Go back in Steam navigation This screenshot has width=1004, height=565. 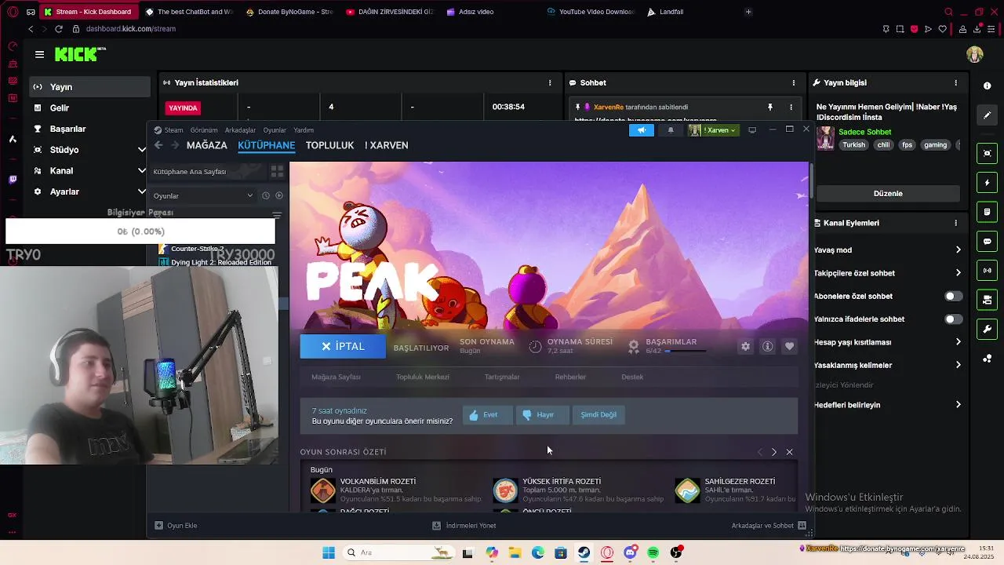158,145
